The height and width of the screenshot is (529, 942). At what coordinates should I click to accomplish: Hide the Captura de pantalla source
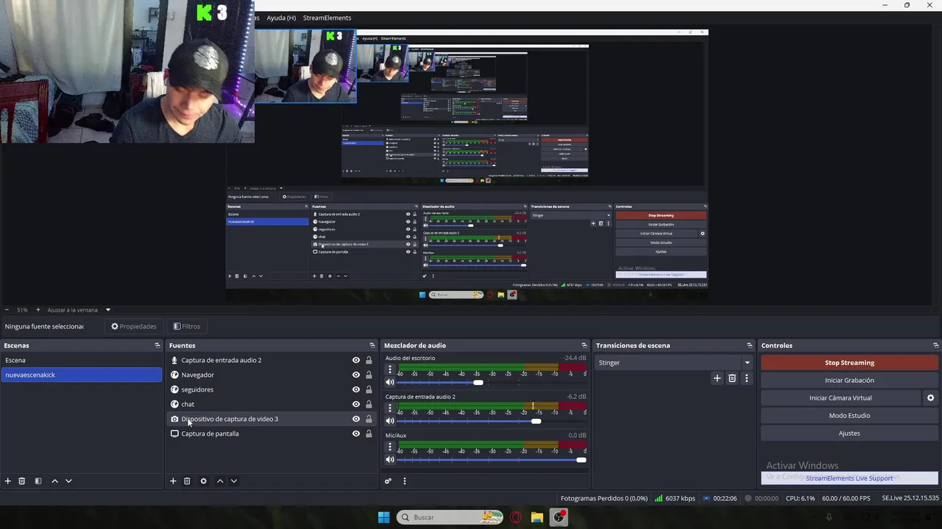(x=356, y=433)
